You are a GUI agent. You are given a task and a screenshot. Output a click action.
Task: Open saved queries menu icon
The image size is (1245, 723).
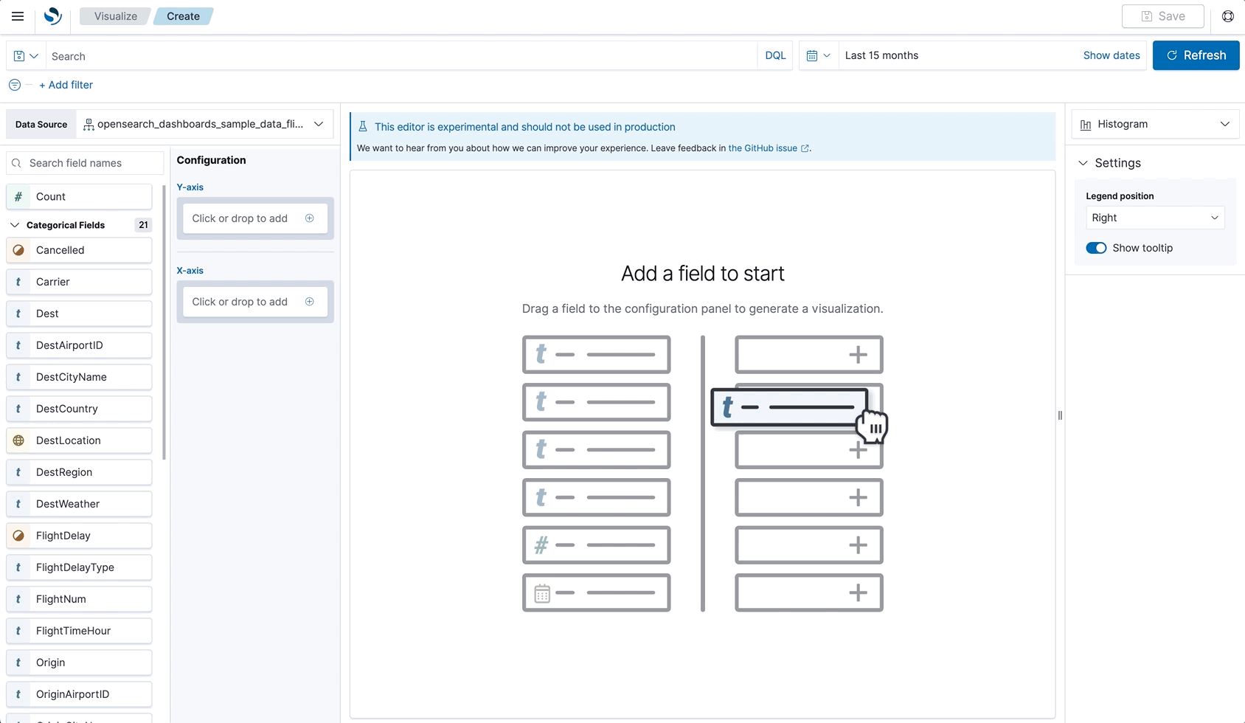pos(26,56)
